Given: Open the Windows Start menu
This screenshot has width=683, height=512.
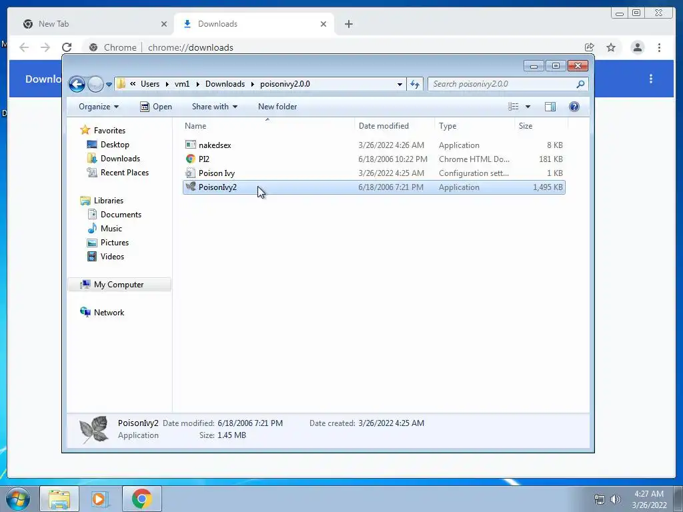Looking at the screenshot, I should (18, 499).
